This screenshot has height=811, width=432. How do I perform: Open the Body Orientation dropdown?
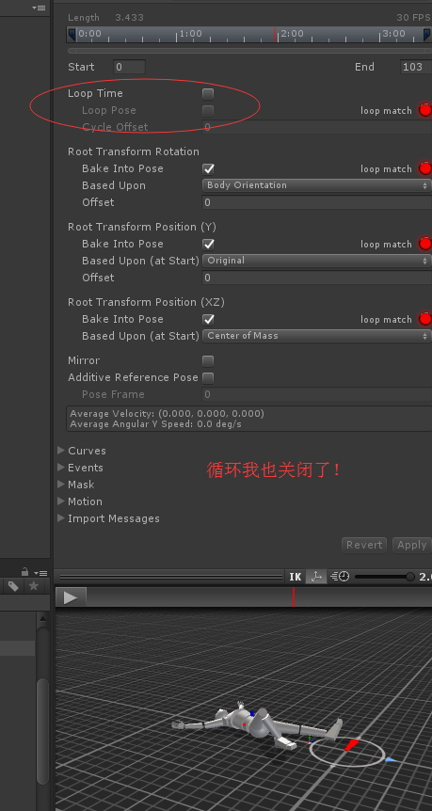316,185
